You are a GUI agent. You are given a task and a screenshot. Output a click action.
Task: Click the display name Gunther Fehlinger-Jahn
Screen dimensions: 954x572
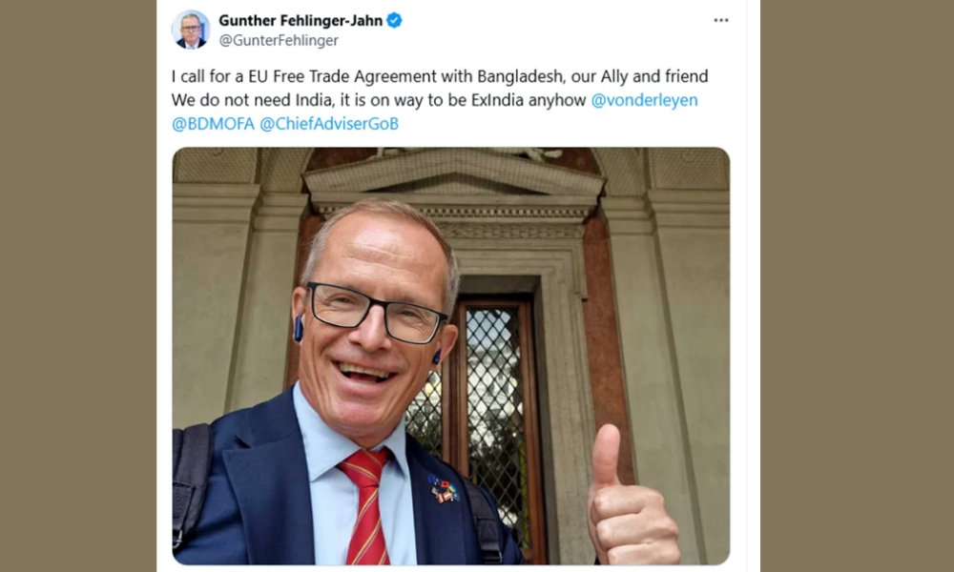301,21
